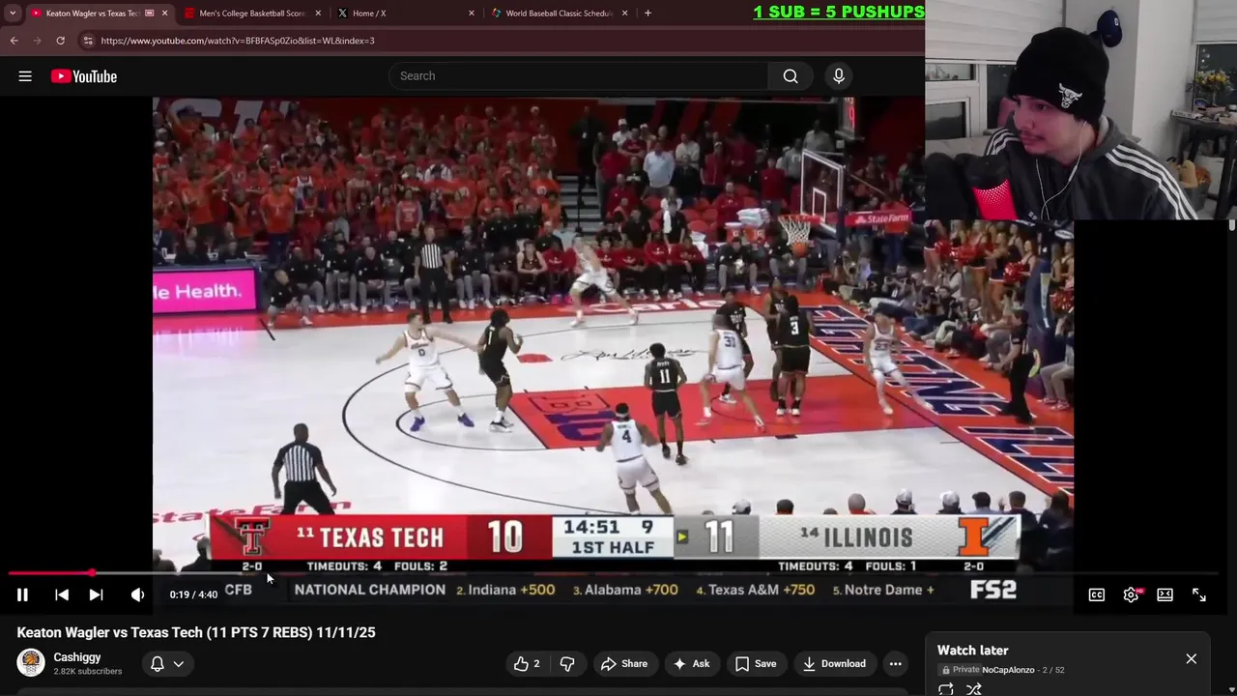This screenshot has height=696, width=1237.
Task: Go forward in browser history
Action: [37, 41]
